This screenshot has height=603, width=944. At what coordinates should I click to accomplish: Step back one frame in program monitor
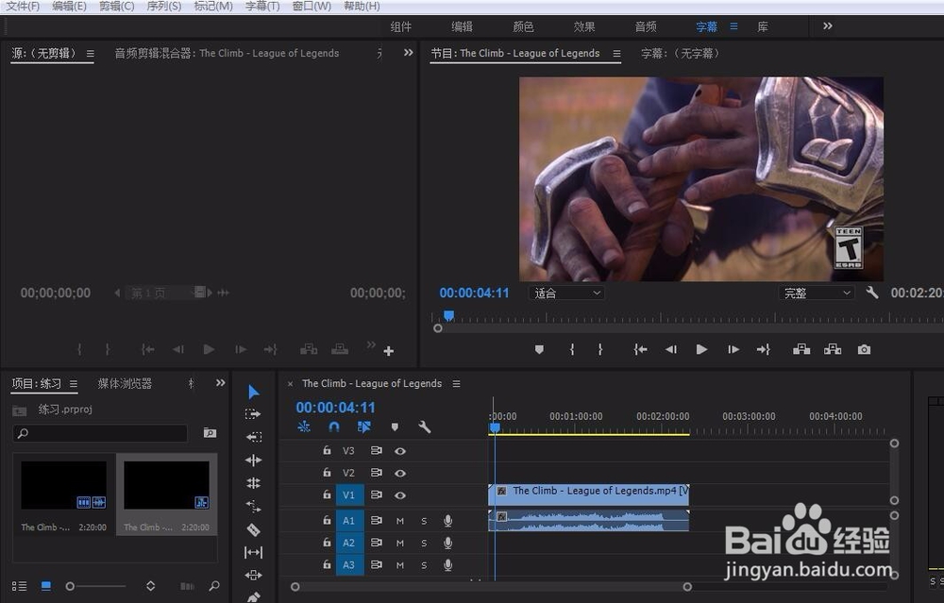(x=670, y=350)
